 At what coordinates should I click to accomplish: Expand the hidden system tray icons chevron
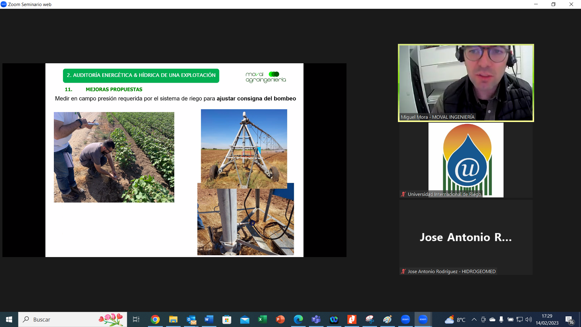coord(474,319)
